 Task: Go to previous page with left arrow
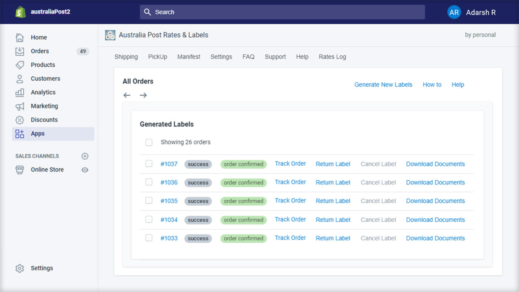point(127,95)
